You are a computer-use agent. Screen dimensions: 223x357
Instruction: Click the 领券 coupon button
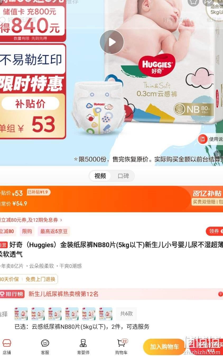click(x=215, y=231)
